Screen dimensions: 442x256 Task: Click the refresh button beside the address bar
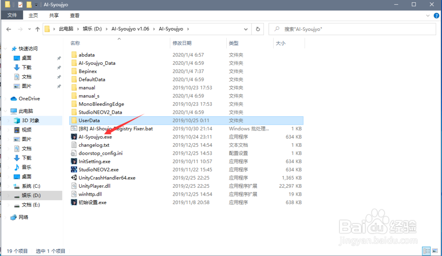(258, 29)
